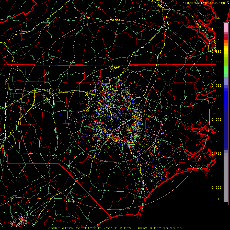
Task: Click the 50 NMI range ring label
Action: 115,68
